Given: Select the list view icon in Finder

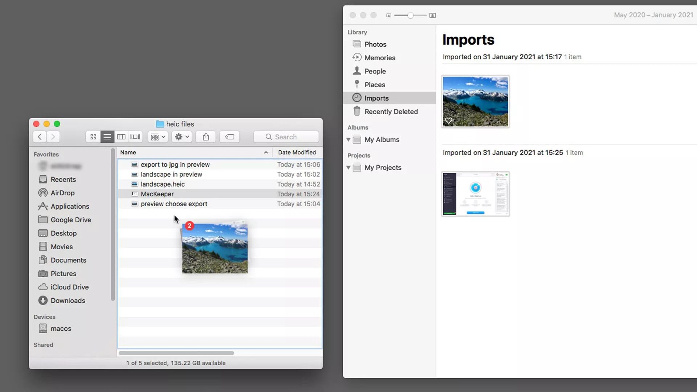Looking at the screenshot, I should [x=106, y=136].
